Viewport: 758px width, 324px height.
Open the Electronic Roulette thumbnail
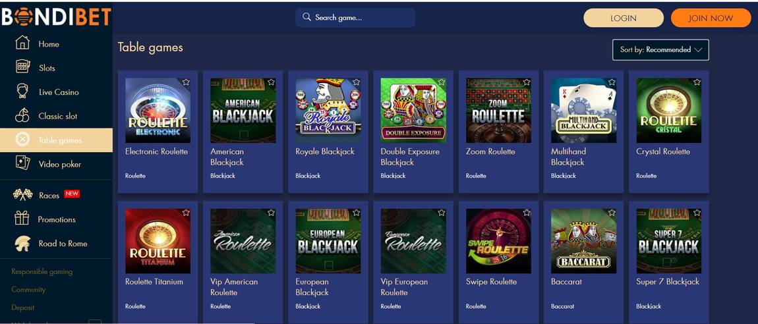(158, 111)
